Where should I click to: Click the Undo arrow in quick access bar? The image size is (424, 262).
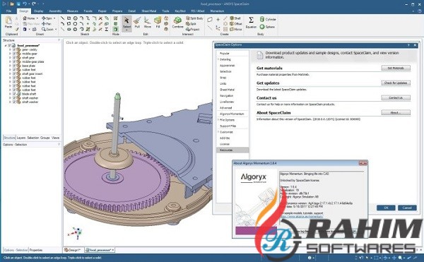pyautogui.click(x=25, y=4)
